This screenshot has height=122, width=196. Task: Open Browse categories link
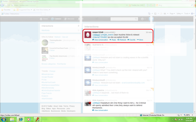pyautogui.click(x=48, y=64)
